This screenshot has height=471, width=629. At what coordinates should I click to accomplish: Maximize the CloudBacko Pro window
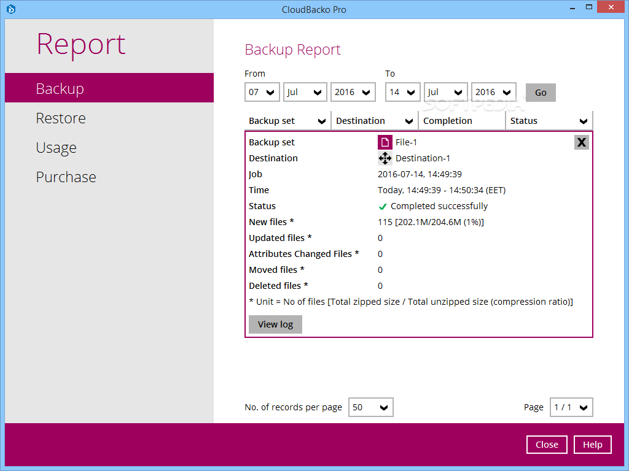(589, 7)
